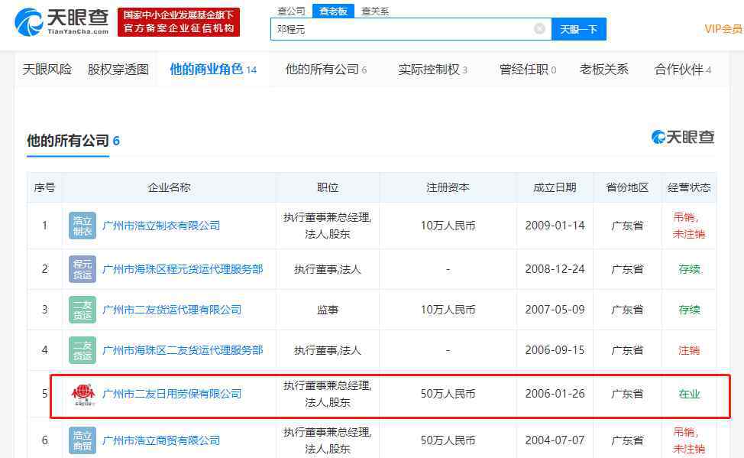Select the date 2007-05-09 cell

click(555, 310)
